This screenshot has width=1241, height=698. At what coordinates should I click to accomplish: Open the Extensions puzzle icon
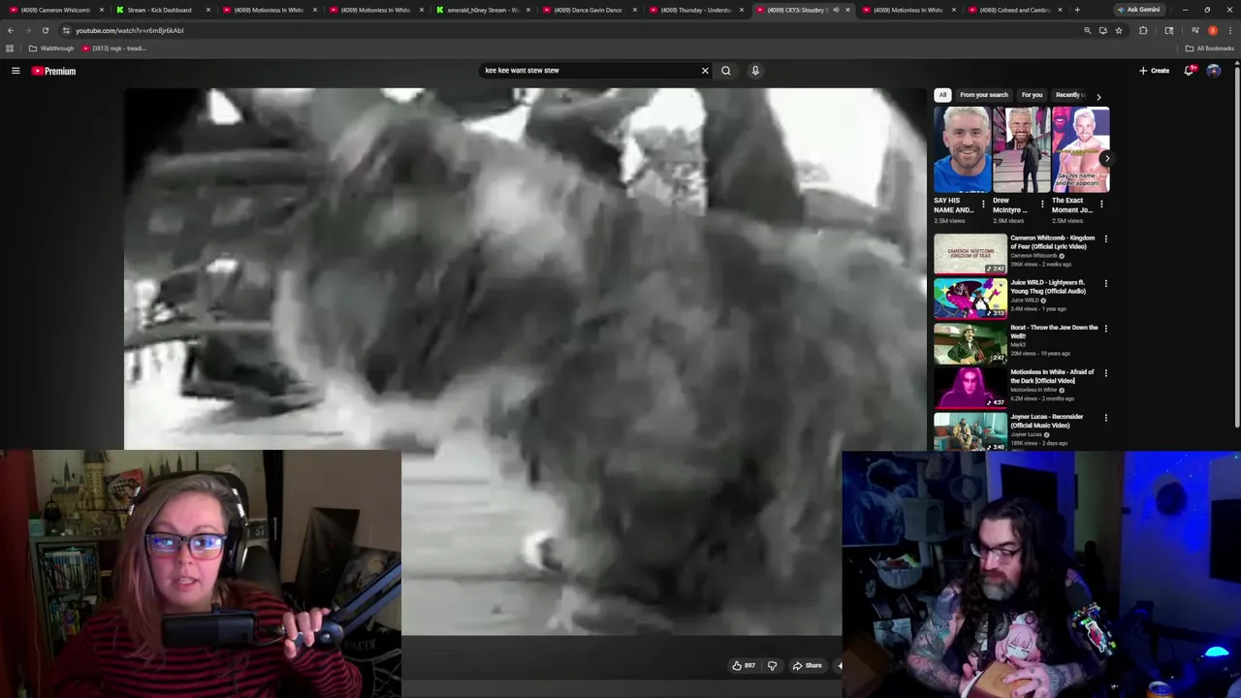click(1143, 30)
